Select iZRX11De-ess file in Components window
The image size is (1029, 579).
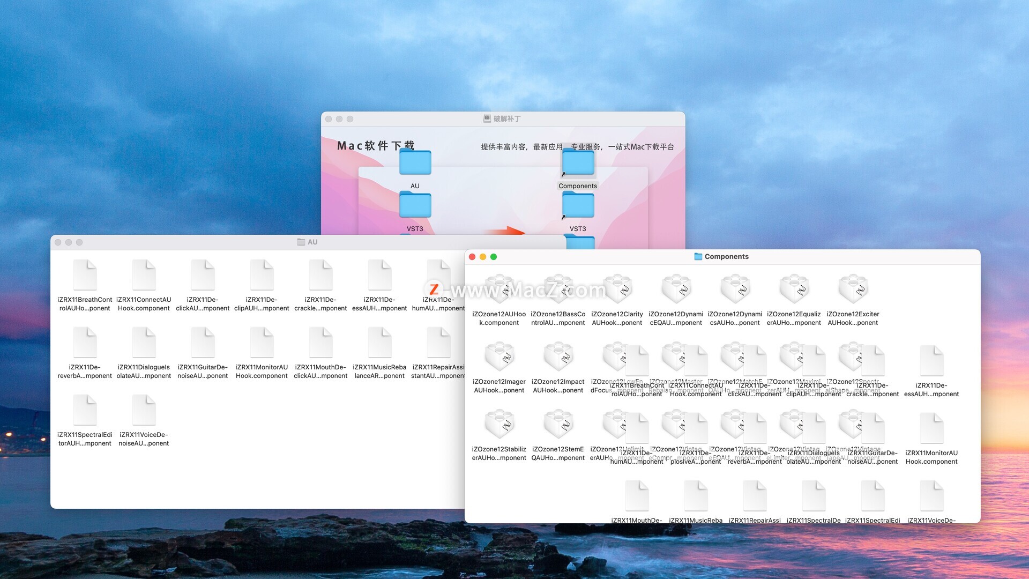931,361
